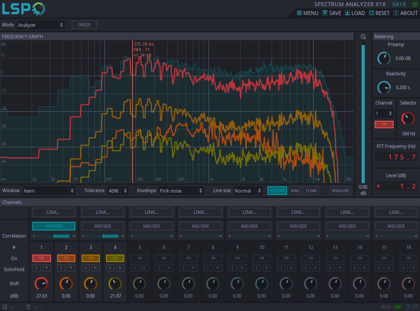
Task: Click the minus next to the UI scaling icon
Action: 18,307
